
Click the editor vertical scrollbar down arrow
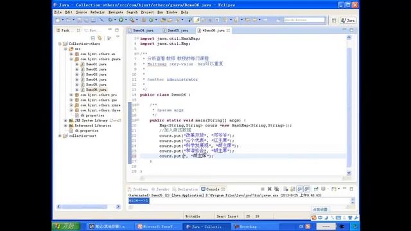(349, 173)
